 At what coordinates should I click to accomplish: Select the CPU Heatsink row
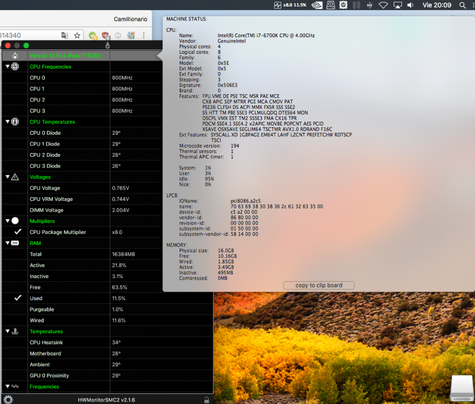[108, 343]
